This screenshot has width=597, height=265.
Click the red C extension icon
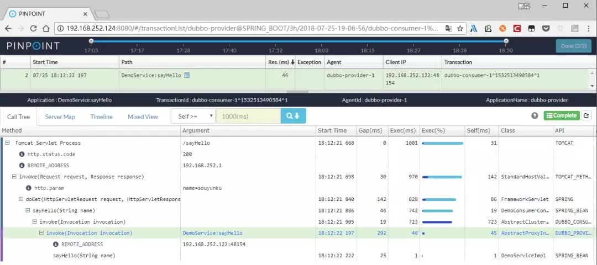coord(517,29)
